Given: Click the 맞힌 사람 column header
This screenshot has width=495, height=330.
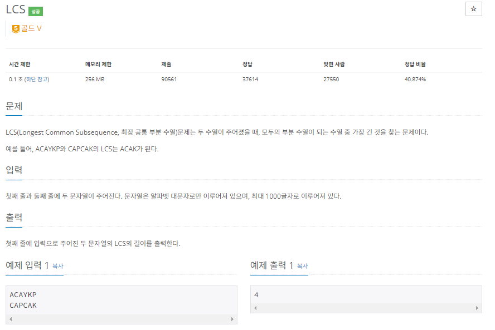Looking at the screenshot, I should 334,65.
